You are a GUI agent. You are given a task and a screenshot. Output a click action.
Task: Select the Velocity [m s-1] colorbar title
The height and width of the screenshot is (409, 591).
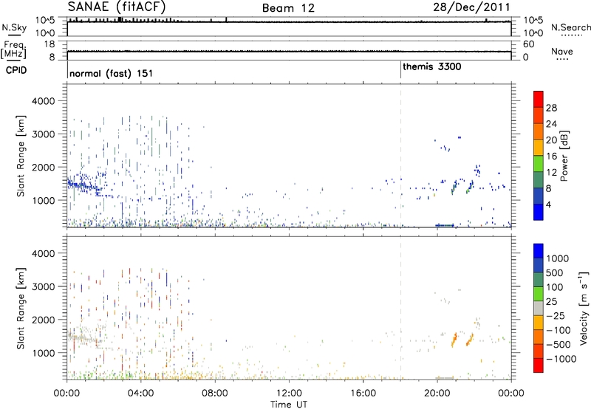(x=584, y=308)
